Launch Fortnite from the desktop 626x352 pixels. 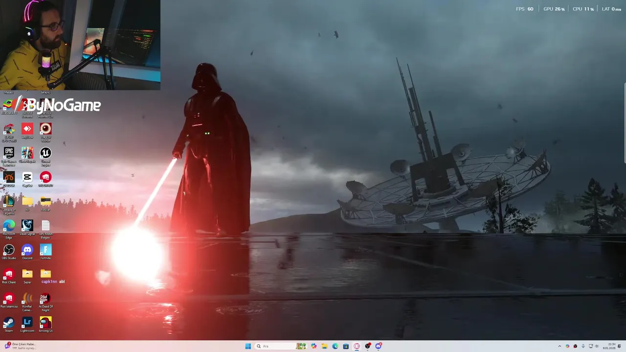click(45, 251)
